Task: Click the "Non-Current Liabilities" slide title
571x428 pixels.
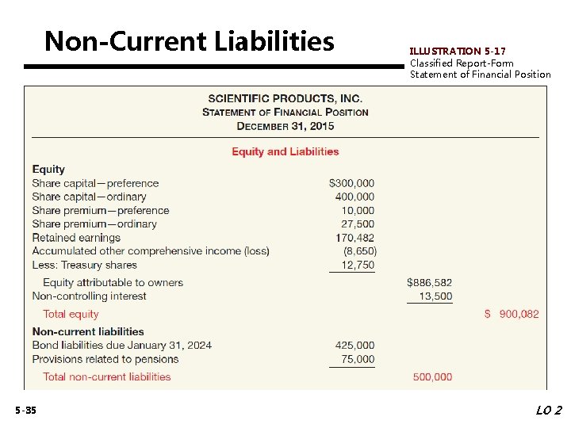Action: pyautogui.click(x=189, y=40)
